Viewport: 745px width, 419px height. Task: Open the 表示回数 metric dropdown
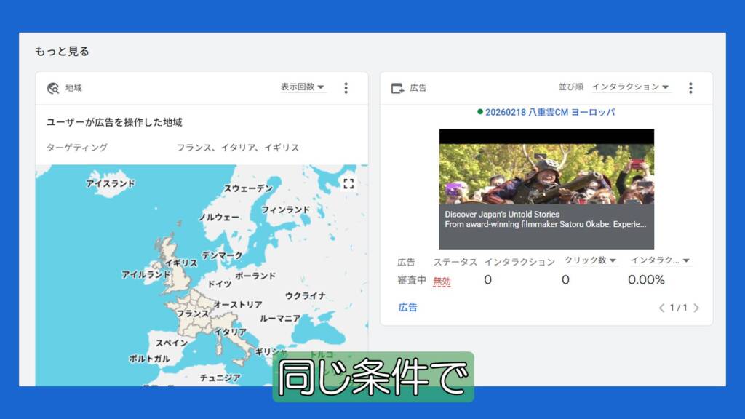coord(303,87)
